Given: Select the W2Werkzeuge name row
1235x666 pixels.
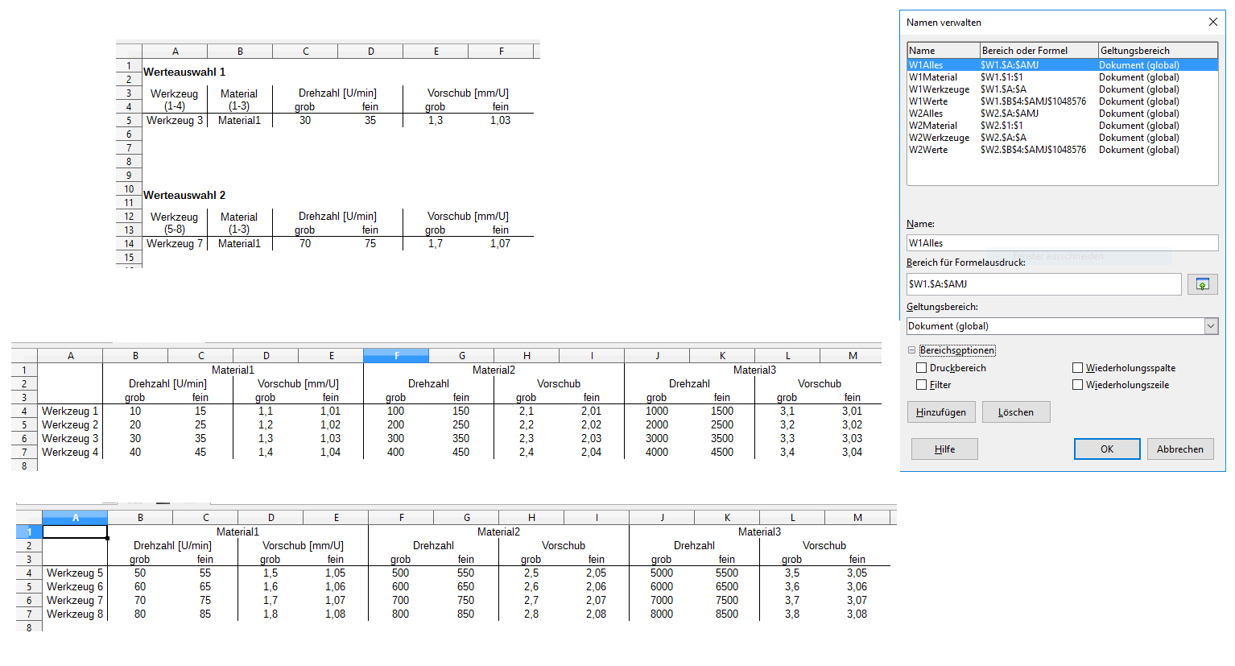Looking at the screenshot, I should click(1062, 138).
